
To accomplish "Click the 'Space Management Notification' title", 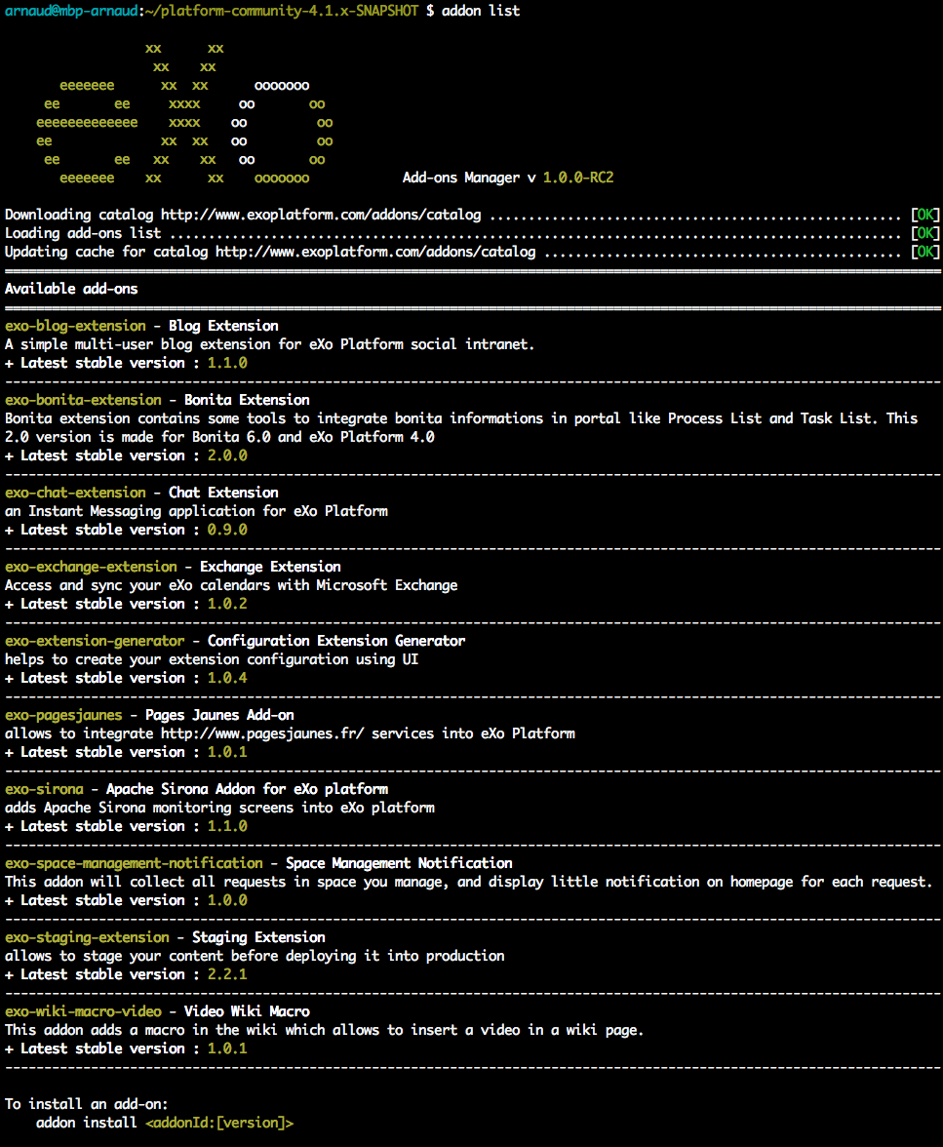I will 399,863.
